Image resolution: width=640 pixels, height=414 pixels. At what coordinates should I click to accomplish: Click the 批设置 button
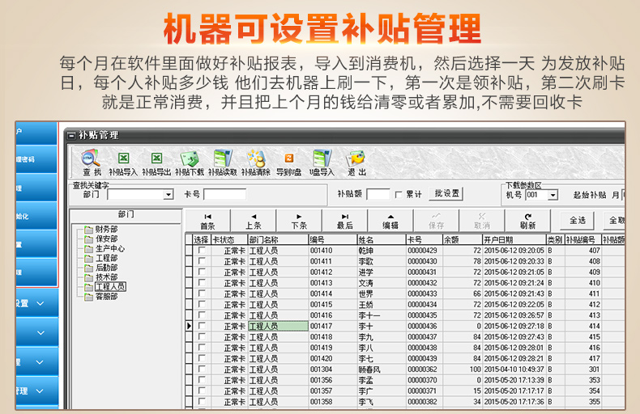click(x=447, y=194)
